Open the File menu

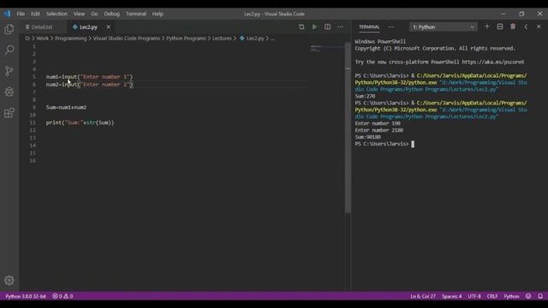[x=21, y=14]
